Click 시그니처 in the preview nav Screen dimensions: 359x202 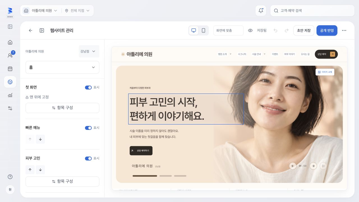click(242, 54)
